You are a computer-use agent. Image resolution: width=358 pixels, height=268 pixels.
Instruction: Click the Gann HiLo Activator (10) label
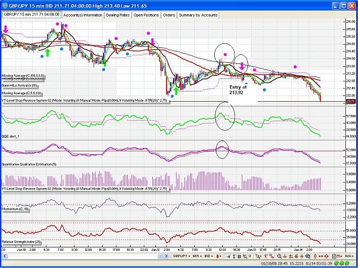coord(19,86)
